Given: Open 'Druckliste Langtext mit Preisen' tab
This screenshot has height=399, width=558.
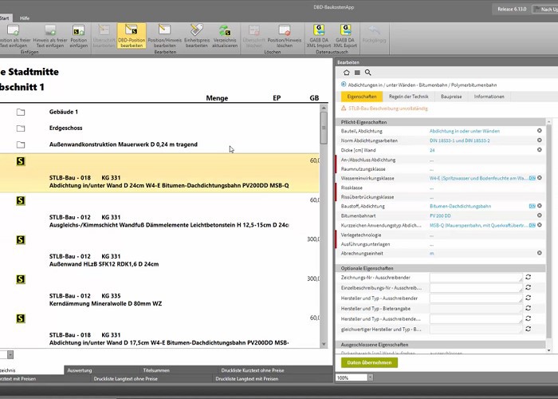Looking at the screenshot, I should click(x=246, y=379).
